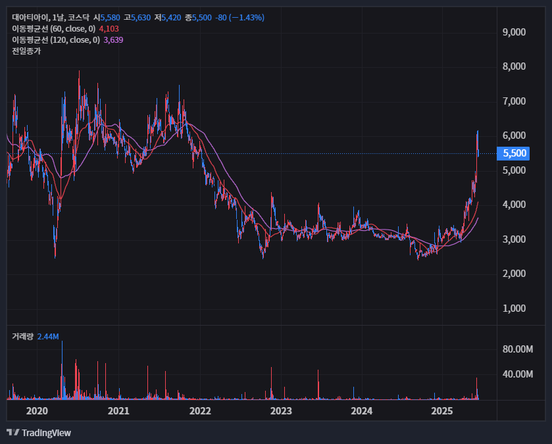Image resolution: width=552 pixels, height=444 pixels.
Task: Click the 4,000 price axis label
Action: [x=514, y=205]
